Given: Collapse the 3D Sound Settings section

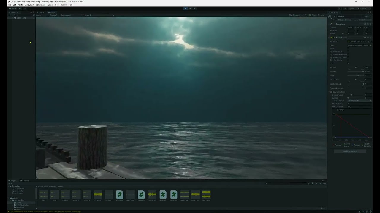Looking at the screenshot, I should (x=329, y=92).
